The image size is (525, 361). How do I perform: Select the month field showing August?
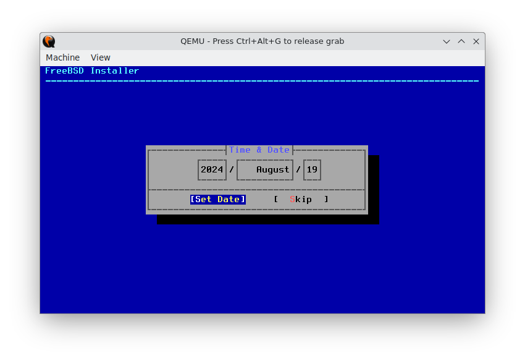click(x=264, y=169)
